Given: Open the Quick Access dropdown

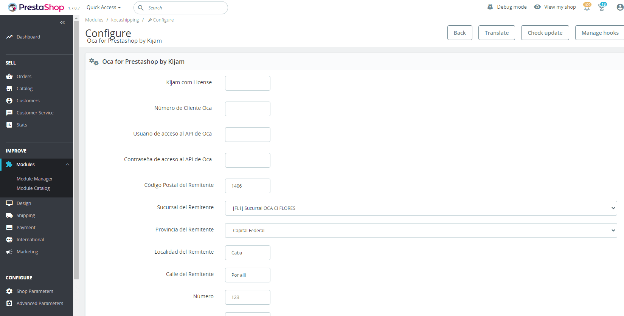Looking at the screenshot, I should 104,7.
